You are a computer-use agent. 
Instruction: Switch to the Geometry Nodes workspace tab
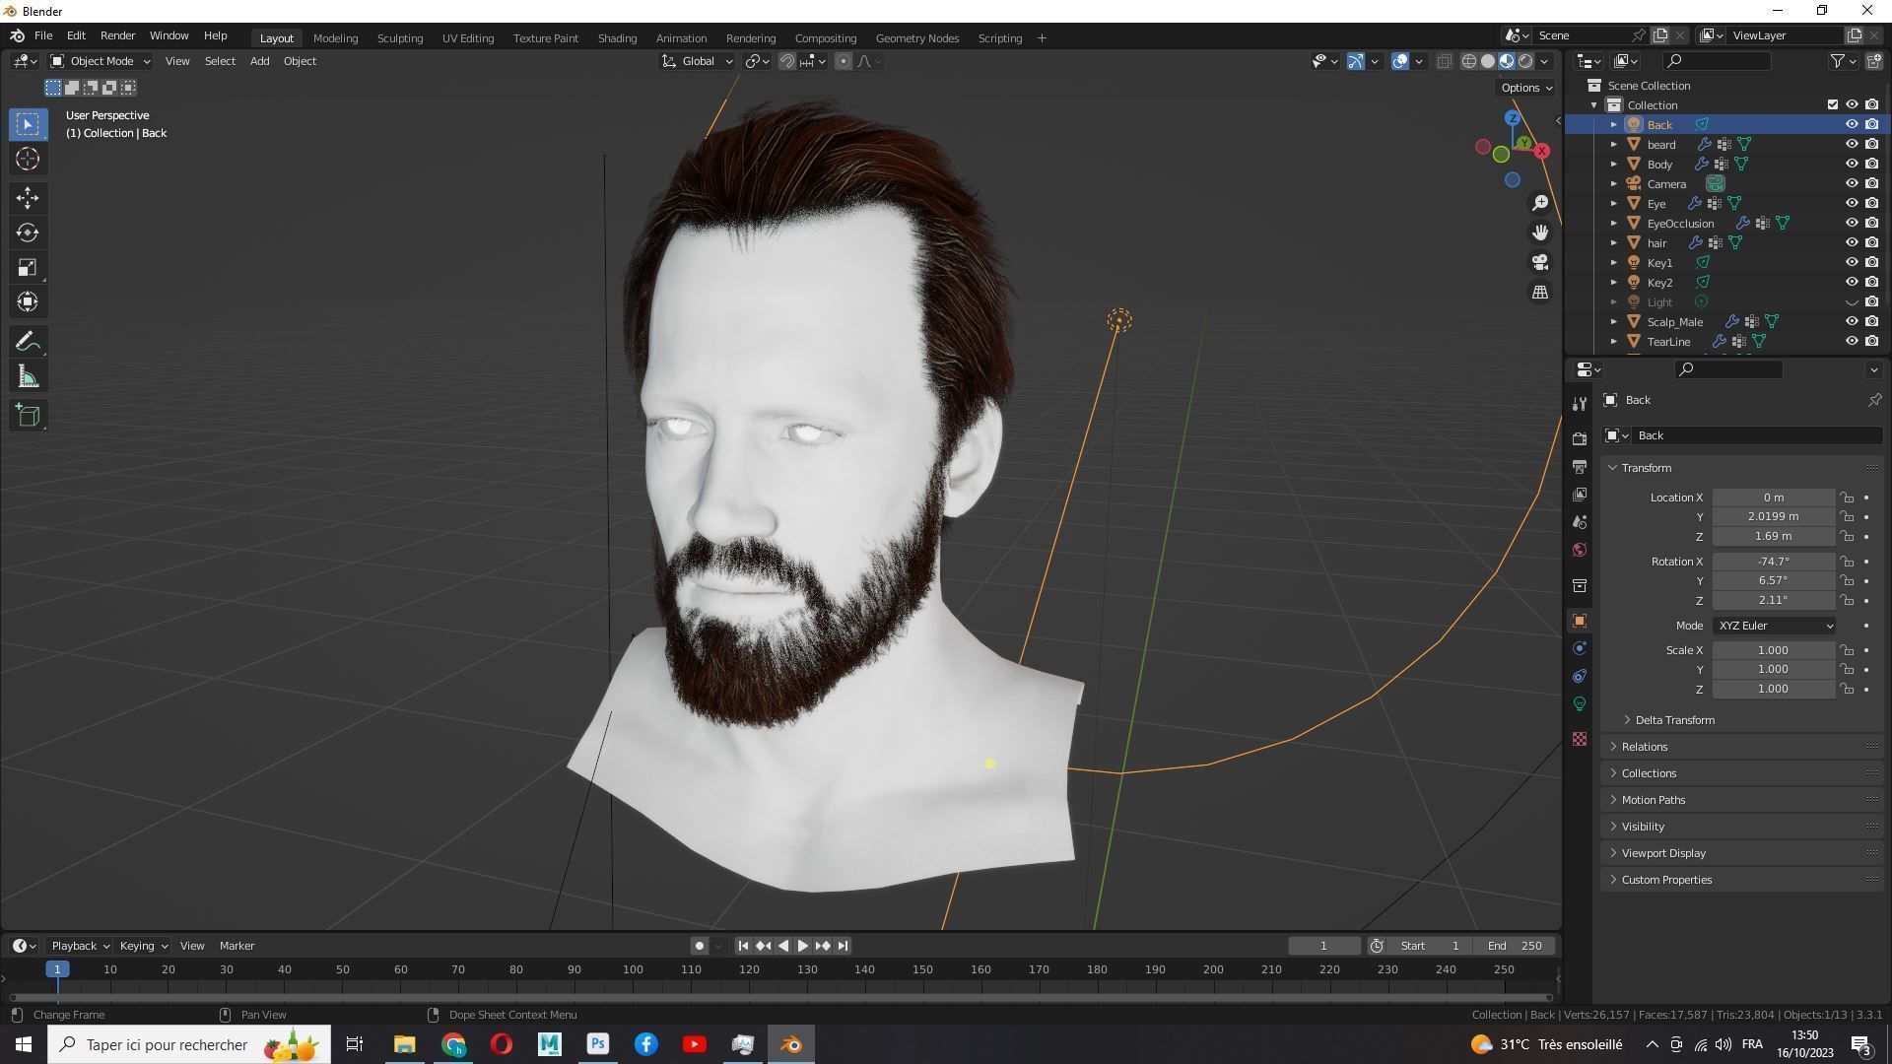(917, 37)
